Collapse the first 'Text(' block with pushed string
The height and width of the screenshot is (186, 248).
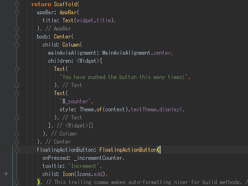tap(17, 69)
